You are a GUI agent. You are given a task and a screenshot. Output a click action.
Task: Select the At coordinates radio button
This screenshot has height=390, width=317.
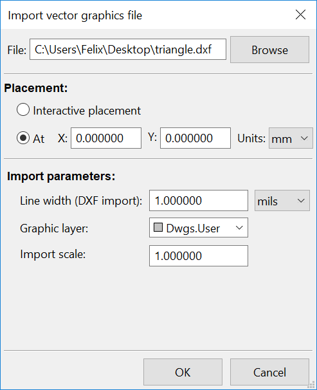coord(23,138)
